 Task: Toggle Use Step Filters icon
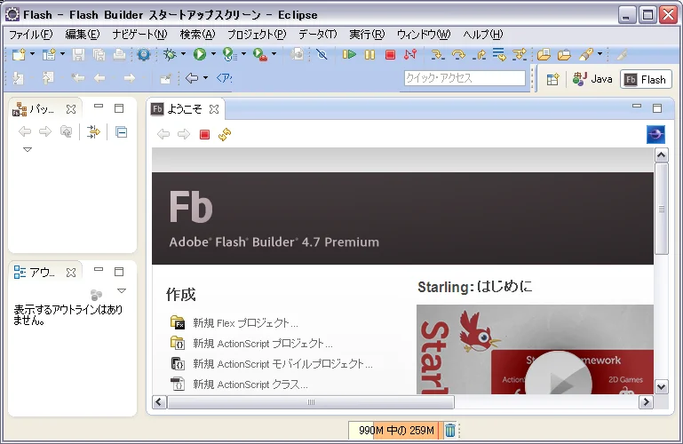[x=520, y=54]
